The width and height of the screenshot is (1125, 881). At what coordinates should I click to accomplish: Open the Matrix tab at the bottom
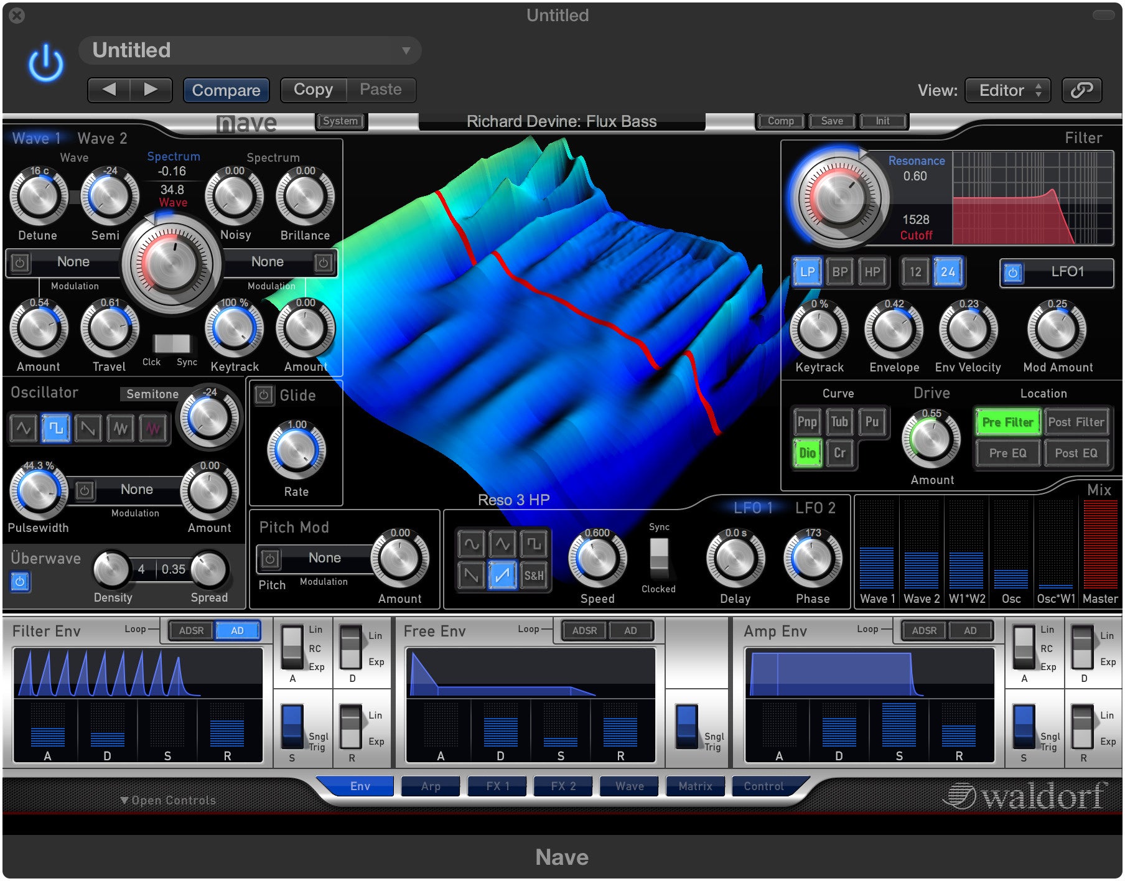click(x=695, y=786)
